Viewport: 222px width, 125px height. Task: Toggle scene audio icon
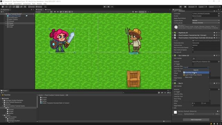click(x=58, y=12)
